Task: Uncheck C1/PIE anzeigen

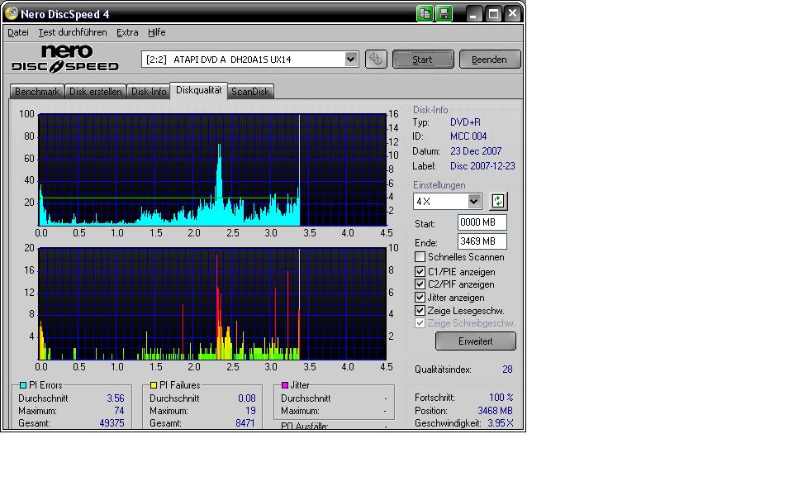Action: point(420,271)
